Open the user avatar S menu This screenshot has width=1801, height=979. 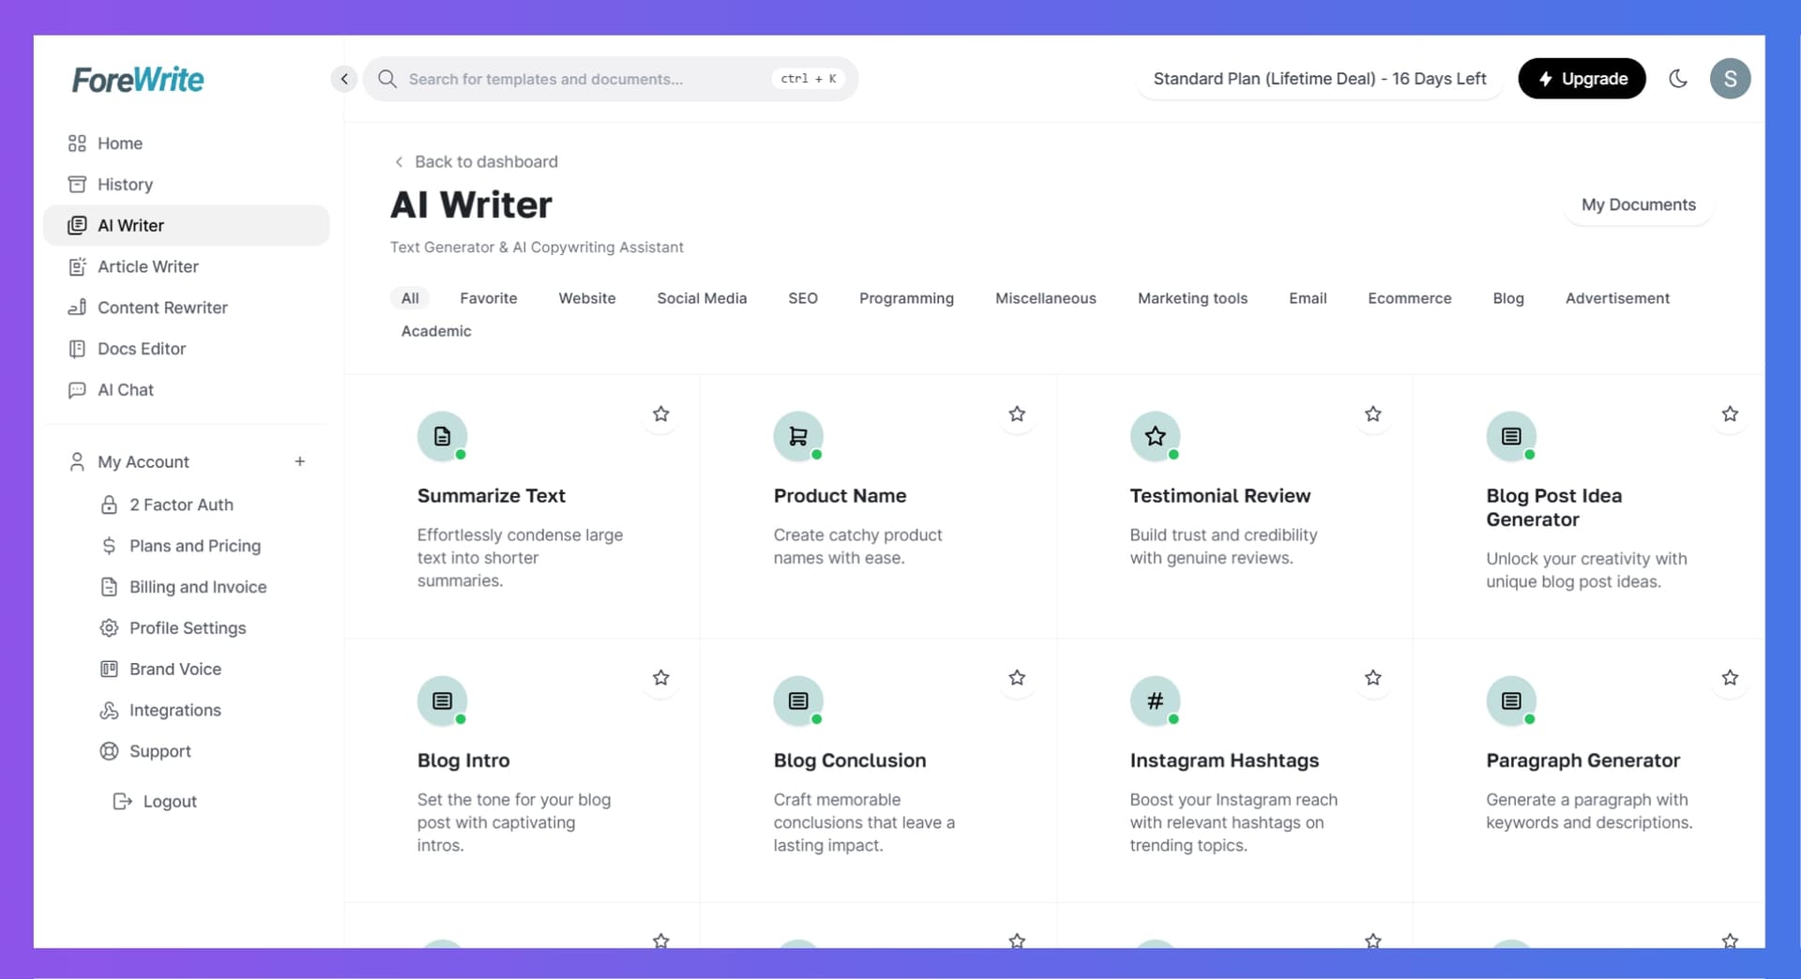pyautogui.click(x=1730, y=79)
